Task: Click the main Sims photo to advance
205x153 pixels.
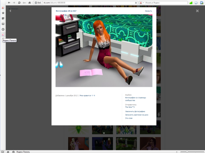Action: point(104,51)
